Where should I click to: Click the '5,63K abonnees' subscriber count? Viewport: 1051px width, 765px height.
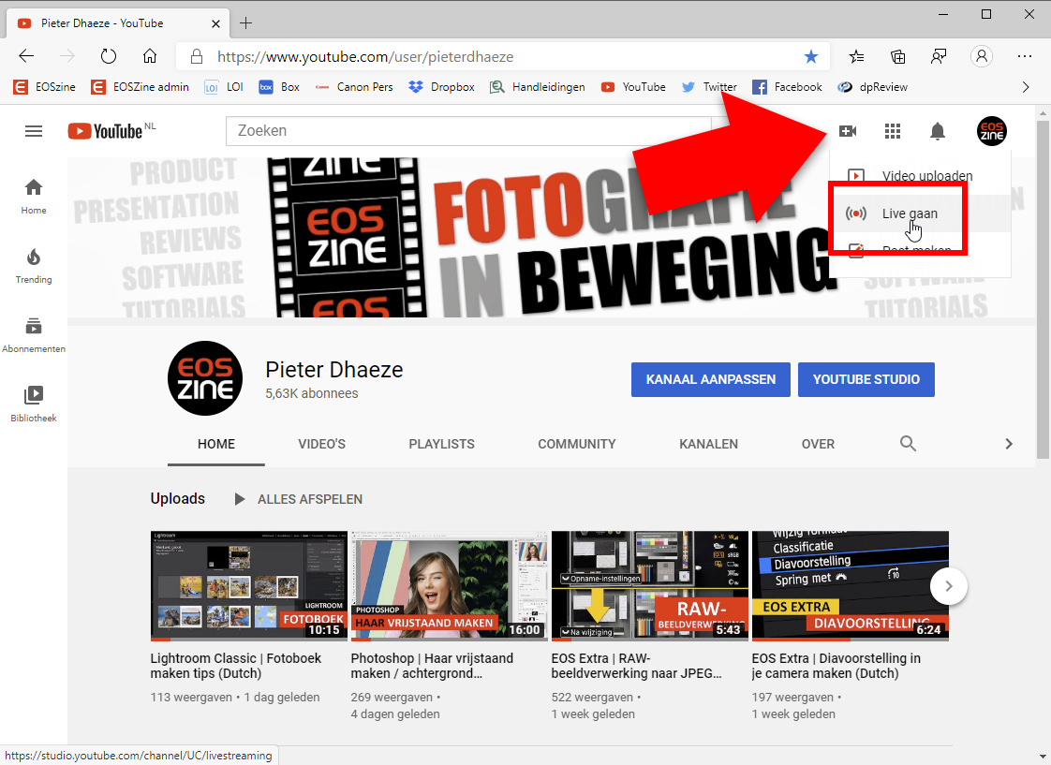(x=312, y=393)
